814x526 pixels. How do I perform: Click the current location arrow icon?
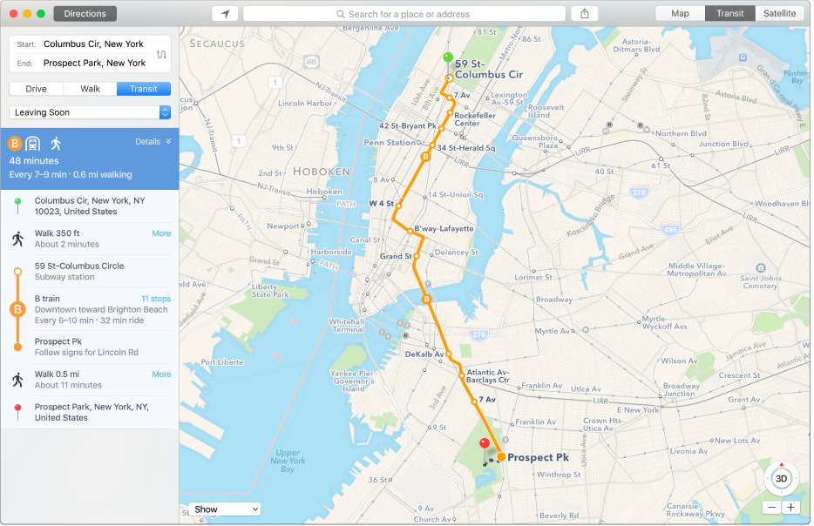(x=225, y=14)
